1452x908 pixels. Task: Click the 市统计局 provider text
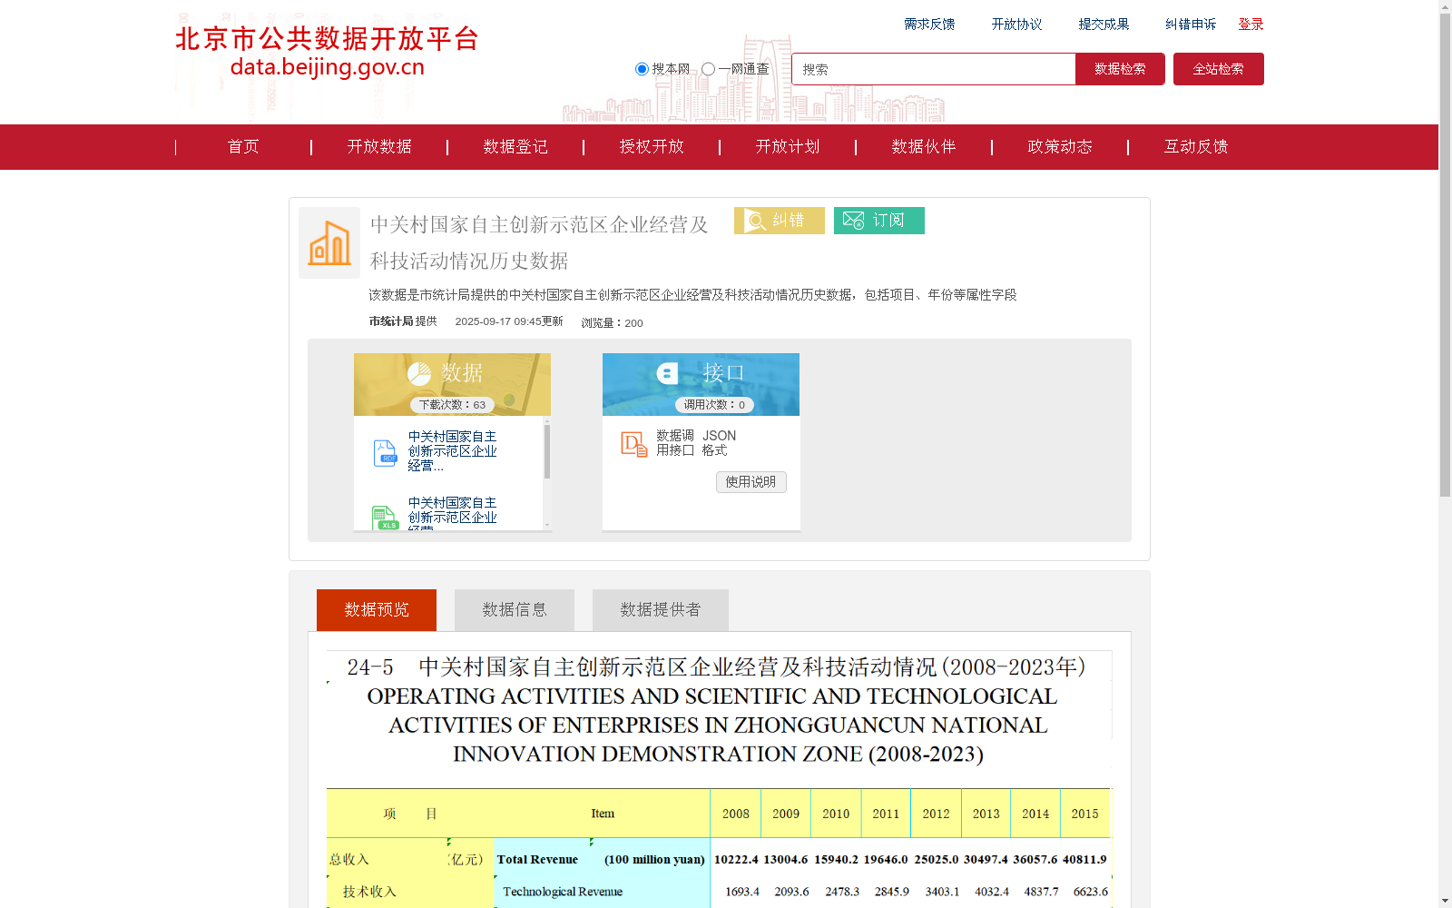391,321
